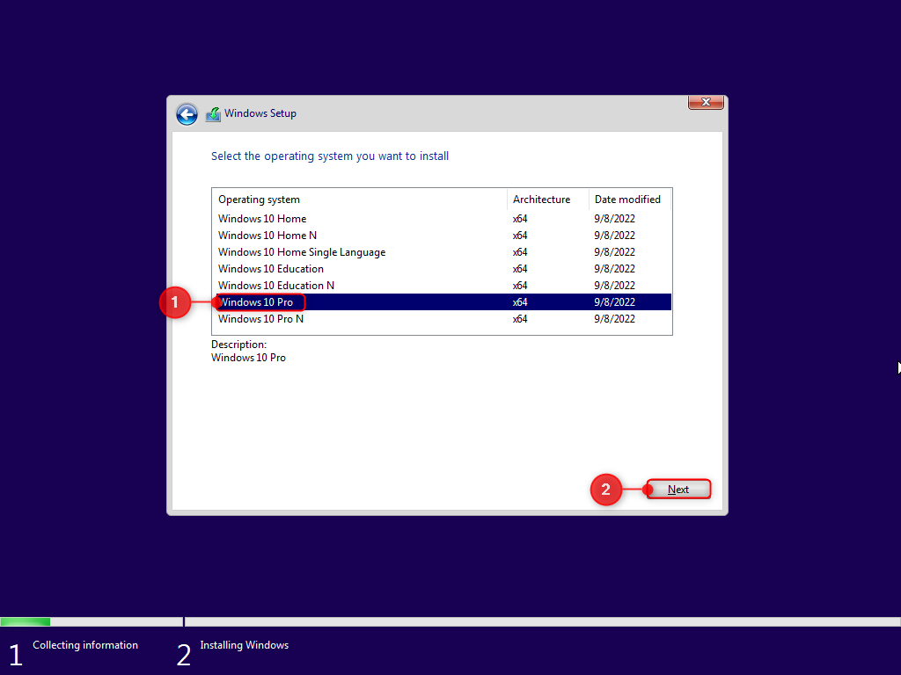Close the Windows Setup dialog
The height and width of the screenshot is (675, 901).
point(706,102)
